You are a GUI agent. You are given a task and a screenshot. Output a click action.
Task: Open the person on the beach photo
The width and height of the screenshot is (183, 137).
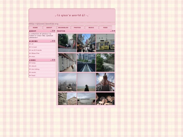click(86, 82)
